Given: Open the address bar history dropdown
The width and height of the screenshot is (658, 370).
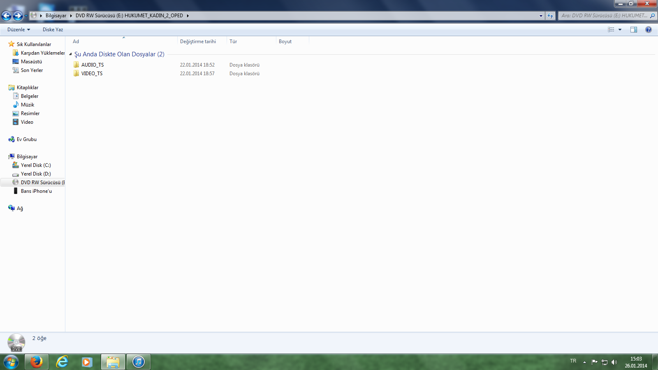Looking at the screenshot, I should click(x=541, y=16).
